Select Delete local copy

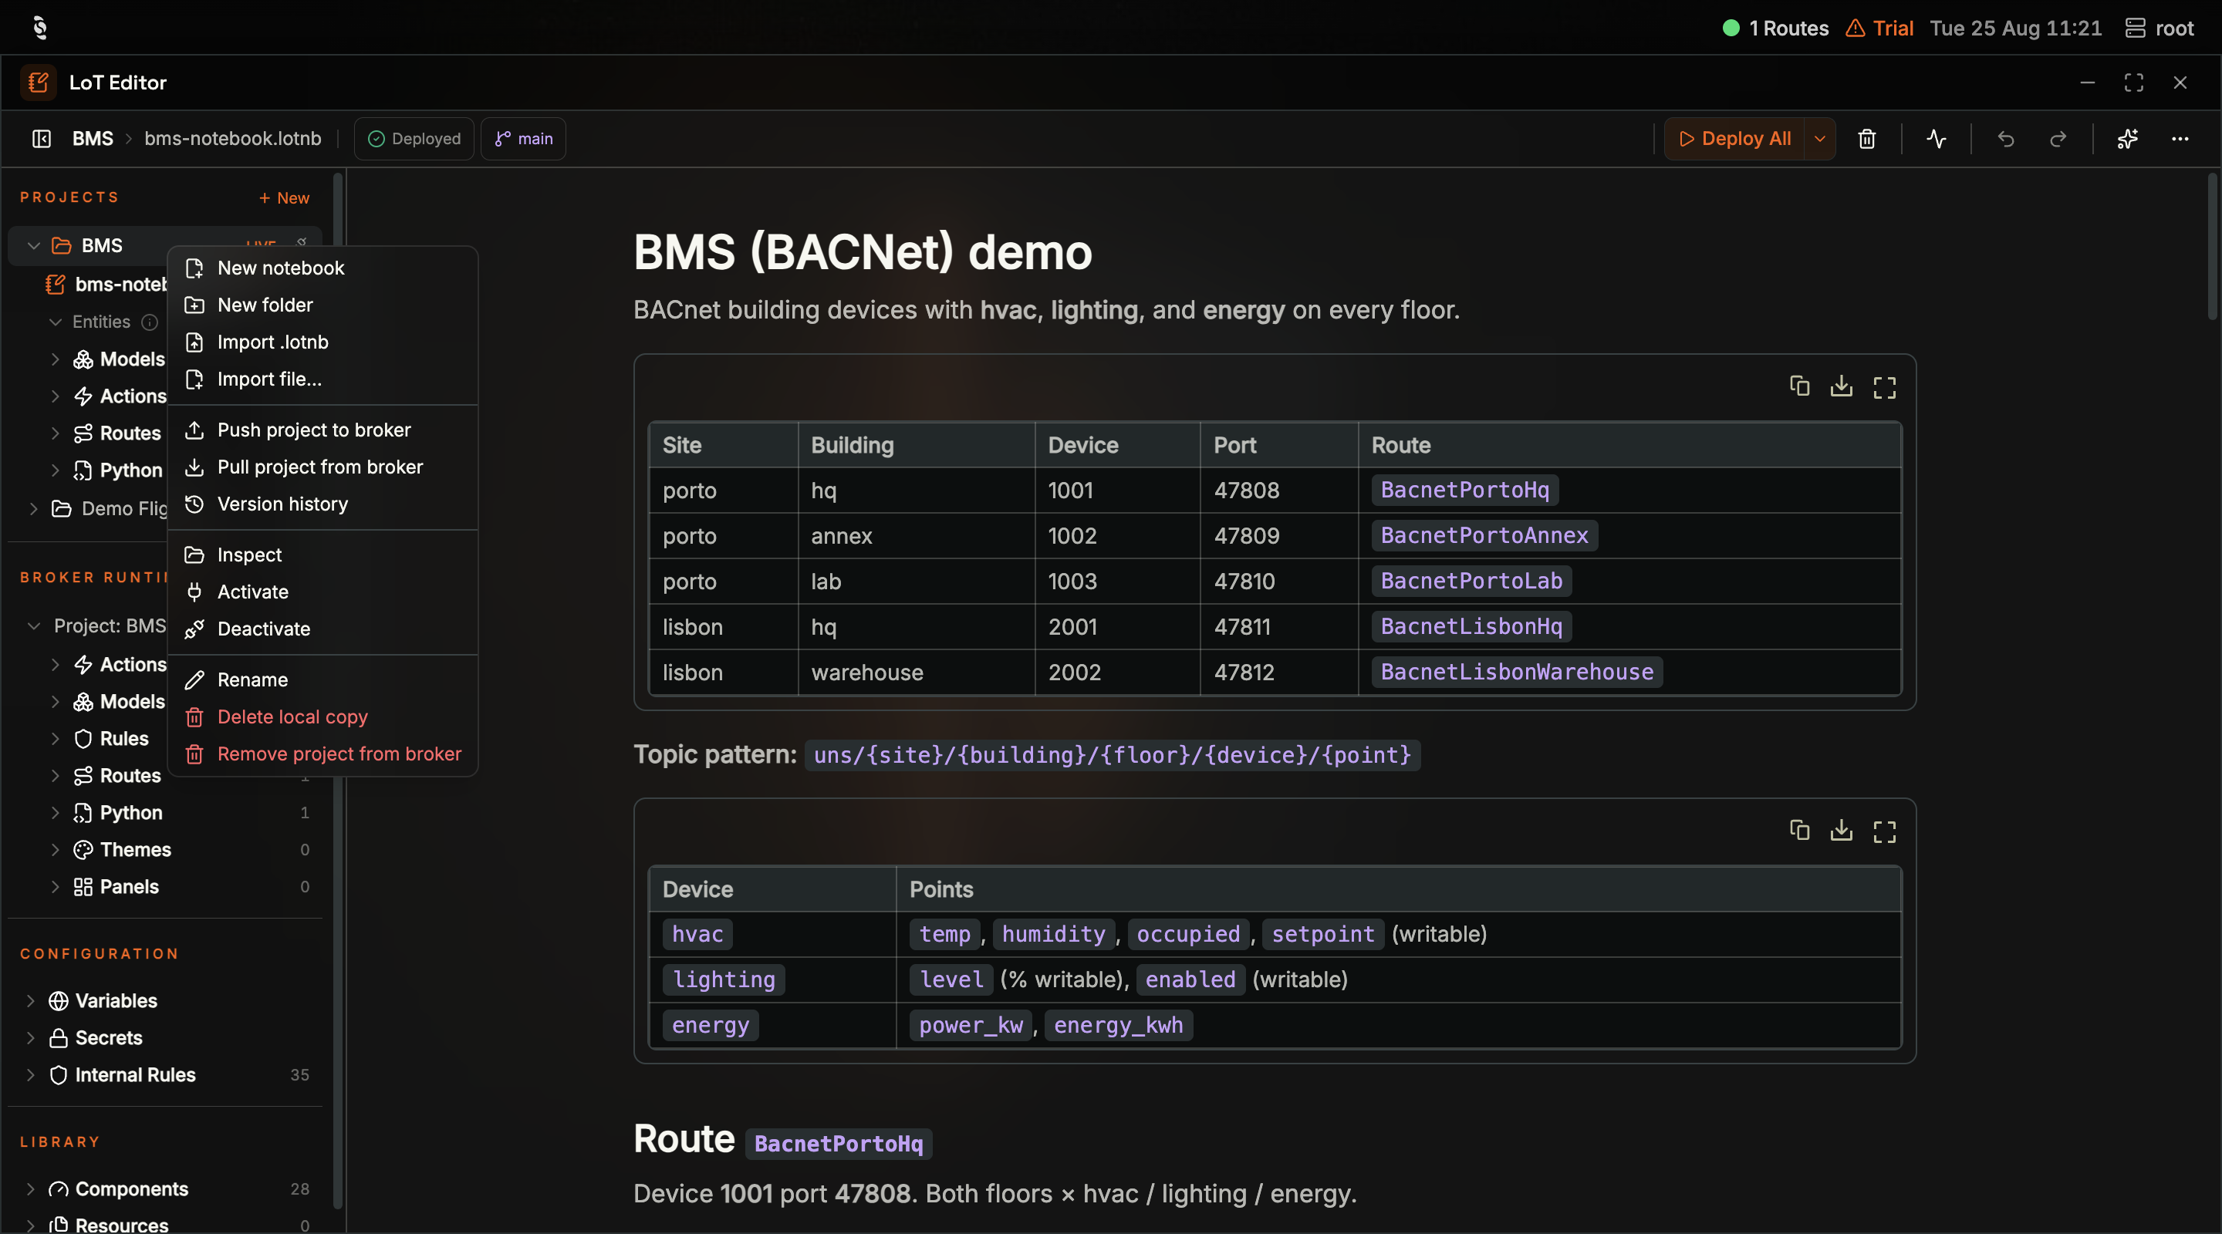pyautogui.click(x=322, y=717)
